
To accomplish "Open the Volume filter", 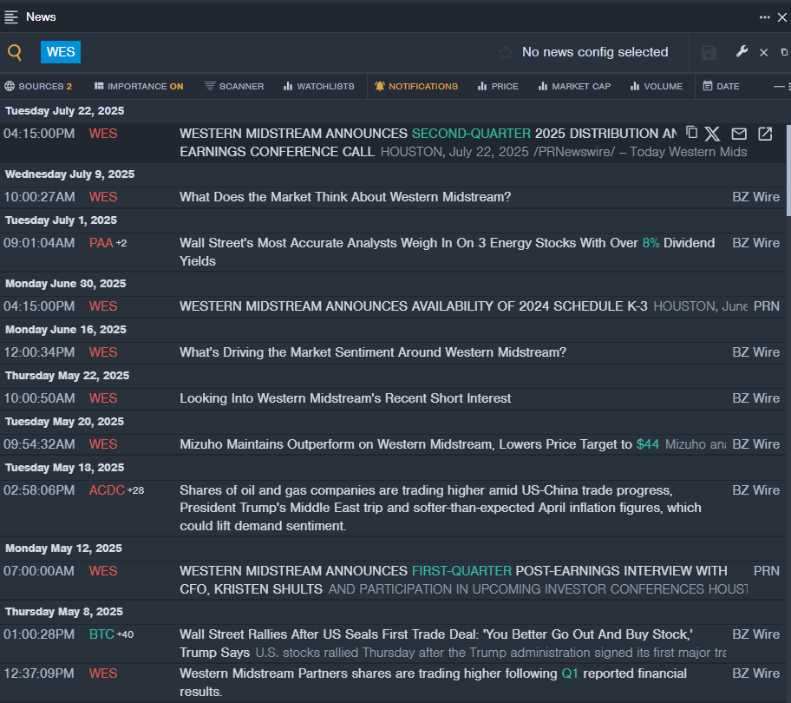I will click(657, 86).
